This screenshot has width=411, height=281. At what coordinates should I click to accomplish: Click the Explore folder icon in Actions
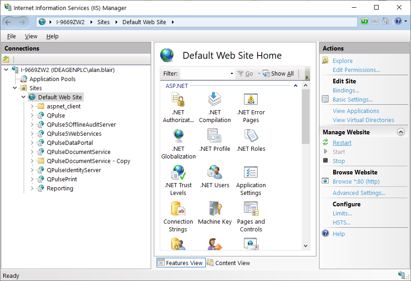[x=325, y=61]
